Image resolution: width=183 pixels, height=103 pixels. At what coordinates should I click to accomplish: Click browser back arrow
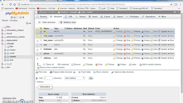tap(3, 5)
